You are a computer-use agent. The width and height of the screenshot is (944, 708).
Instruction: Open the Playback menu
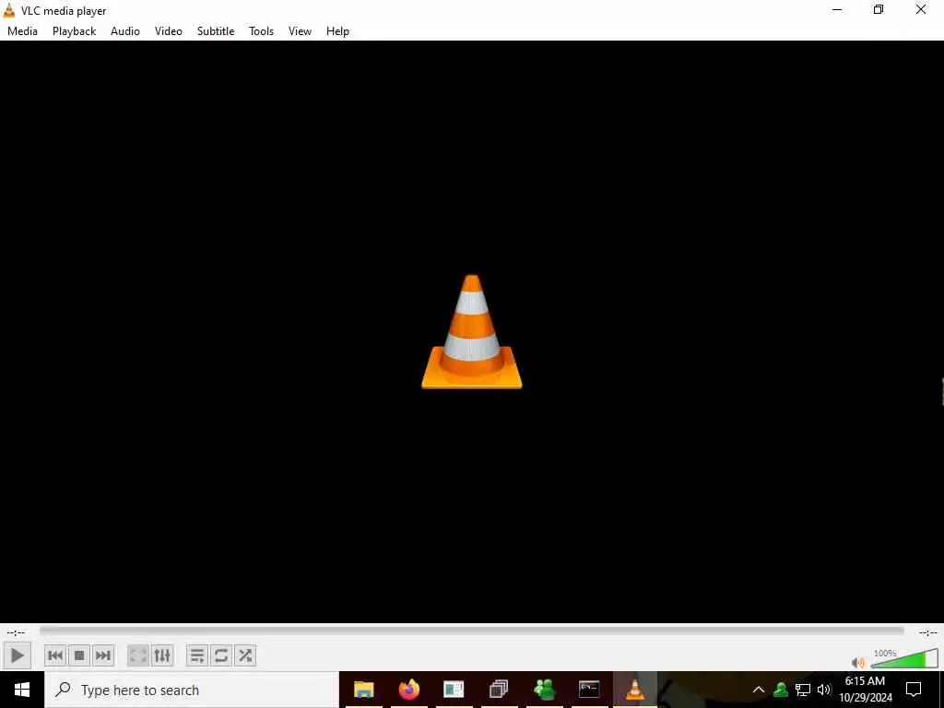(74, 31)
